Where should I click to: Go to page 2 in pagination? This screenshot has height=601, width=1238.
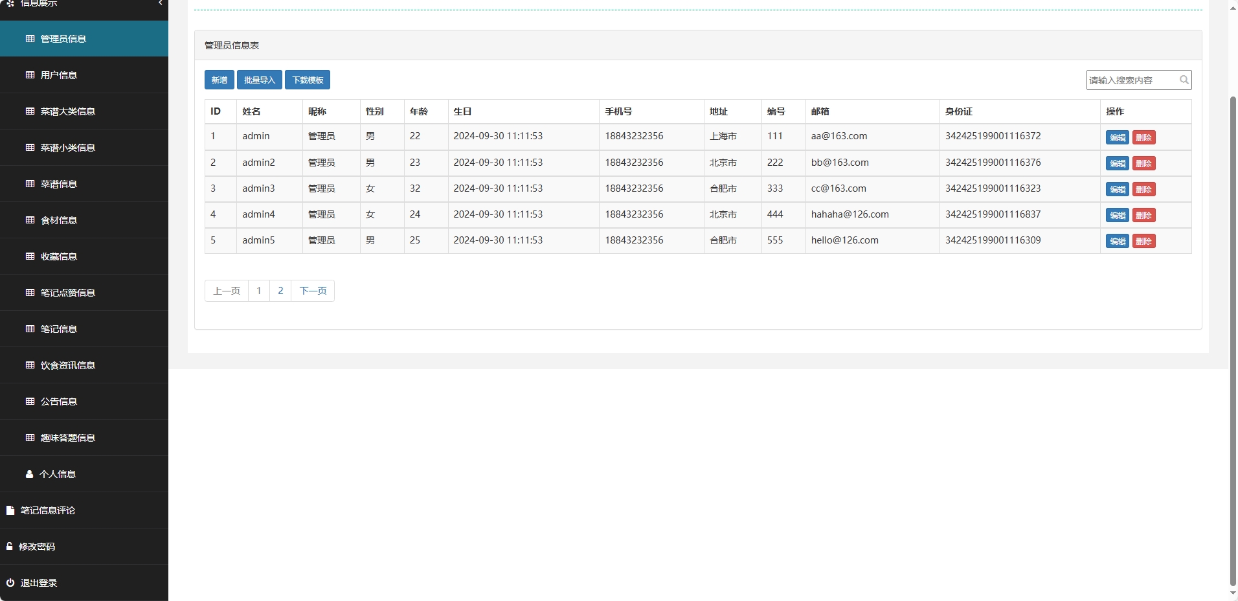[280, 291]
